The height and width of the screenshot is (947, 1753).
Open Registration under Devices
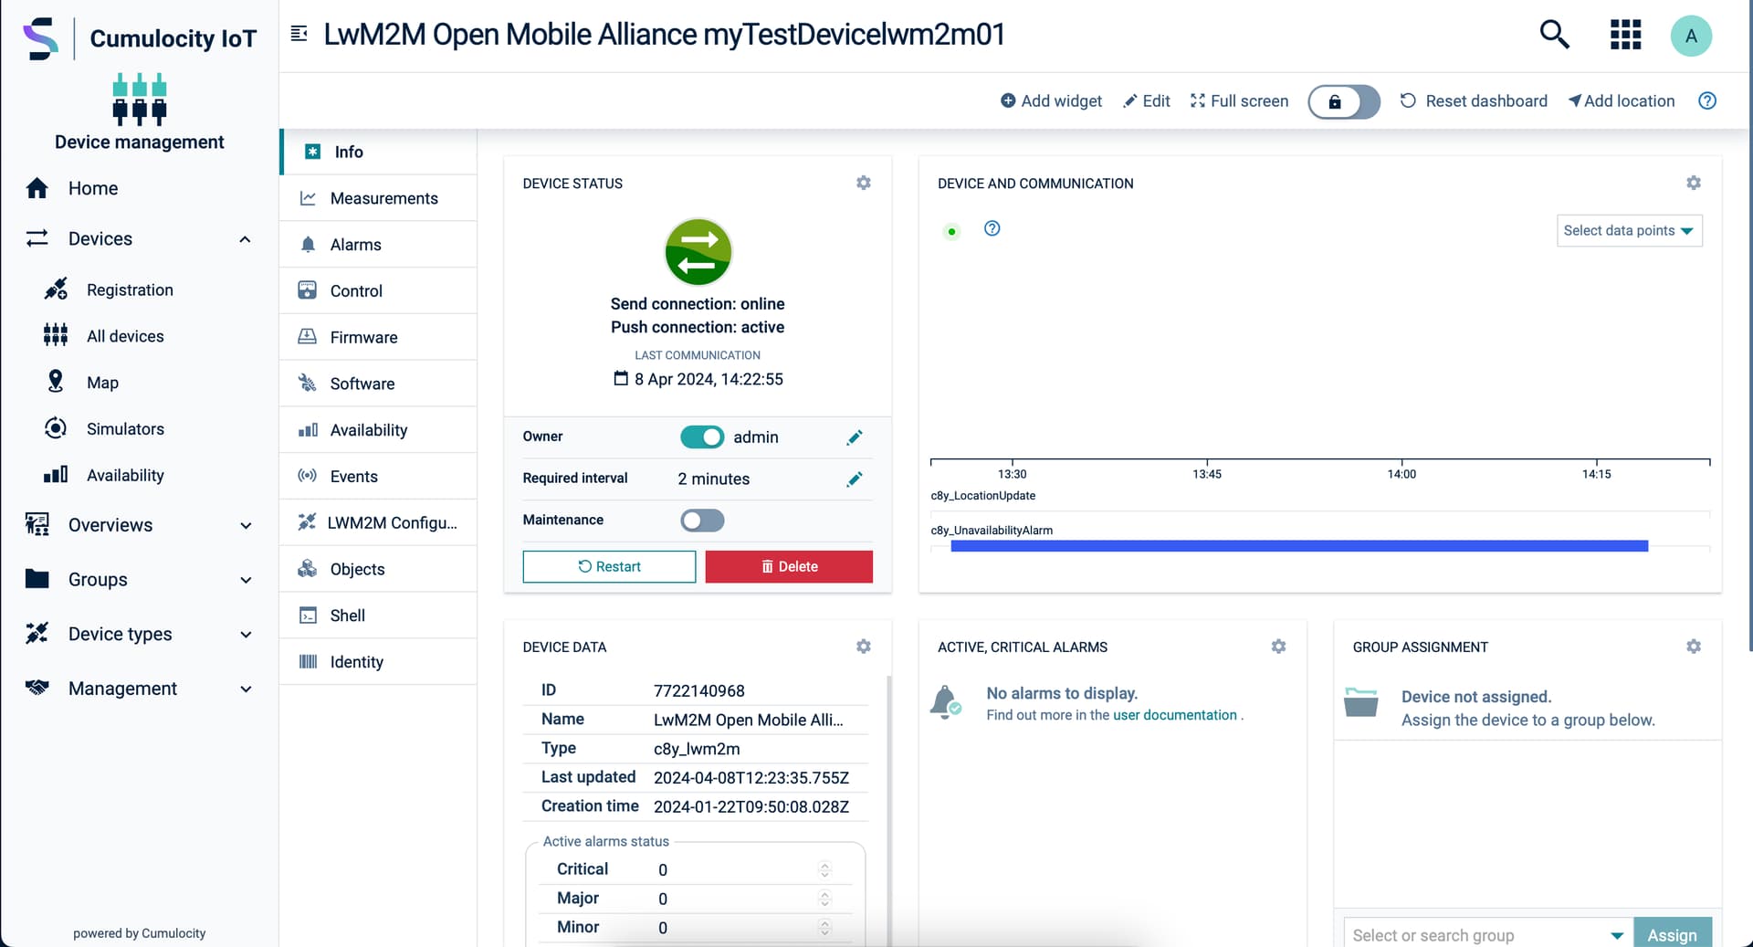[x=130, y=289]
